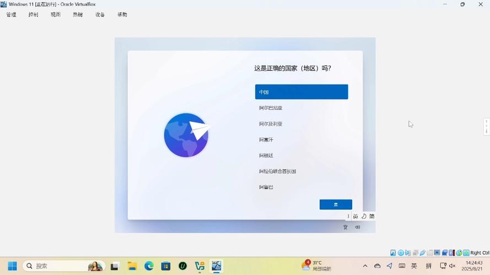Open the 帮助 menu
This screenshot has height=275, width=490.
pos(122,14)
